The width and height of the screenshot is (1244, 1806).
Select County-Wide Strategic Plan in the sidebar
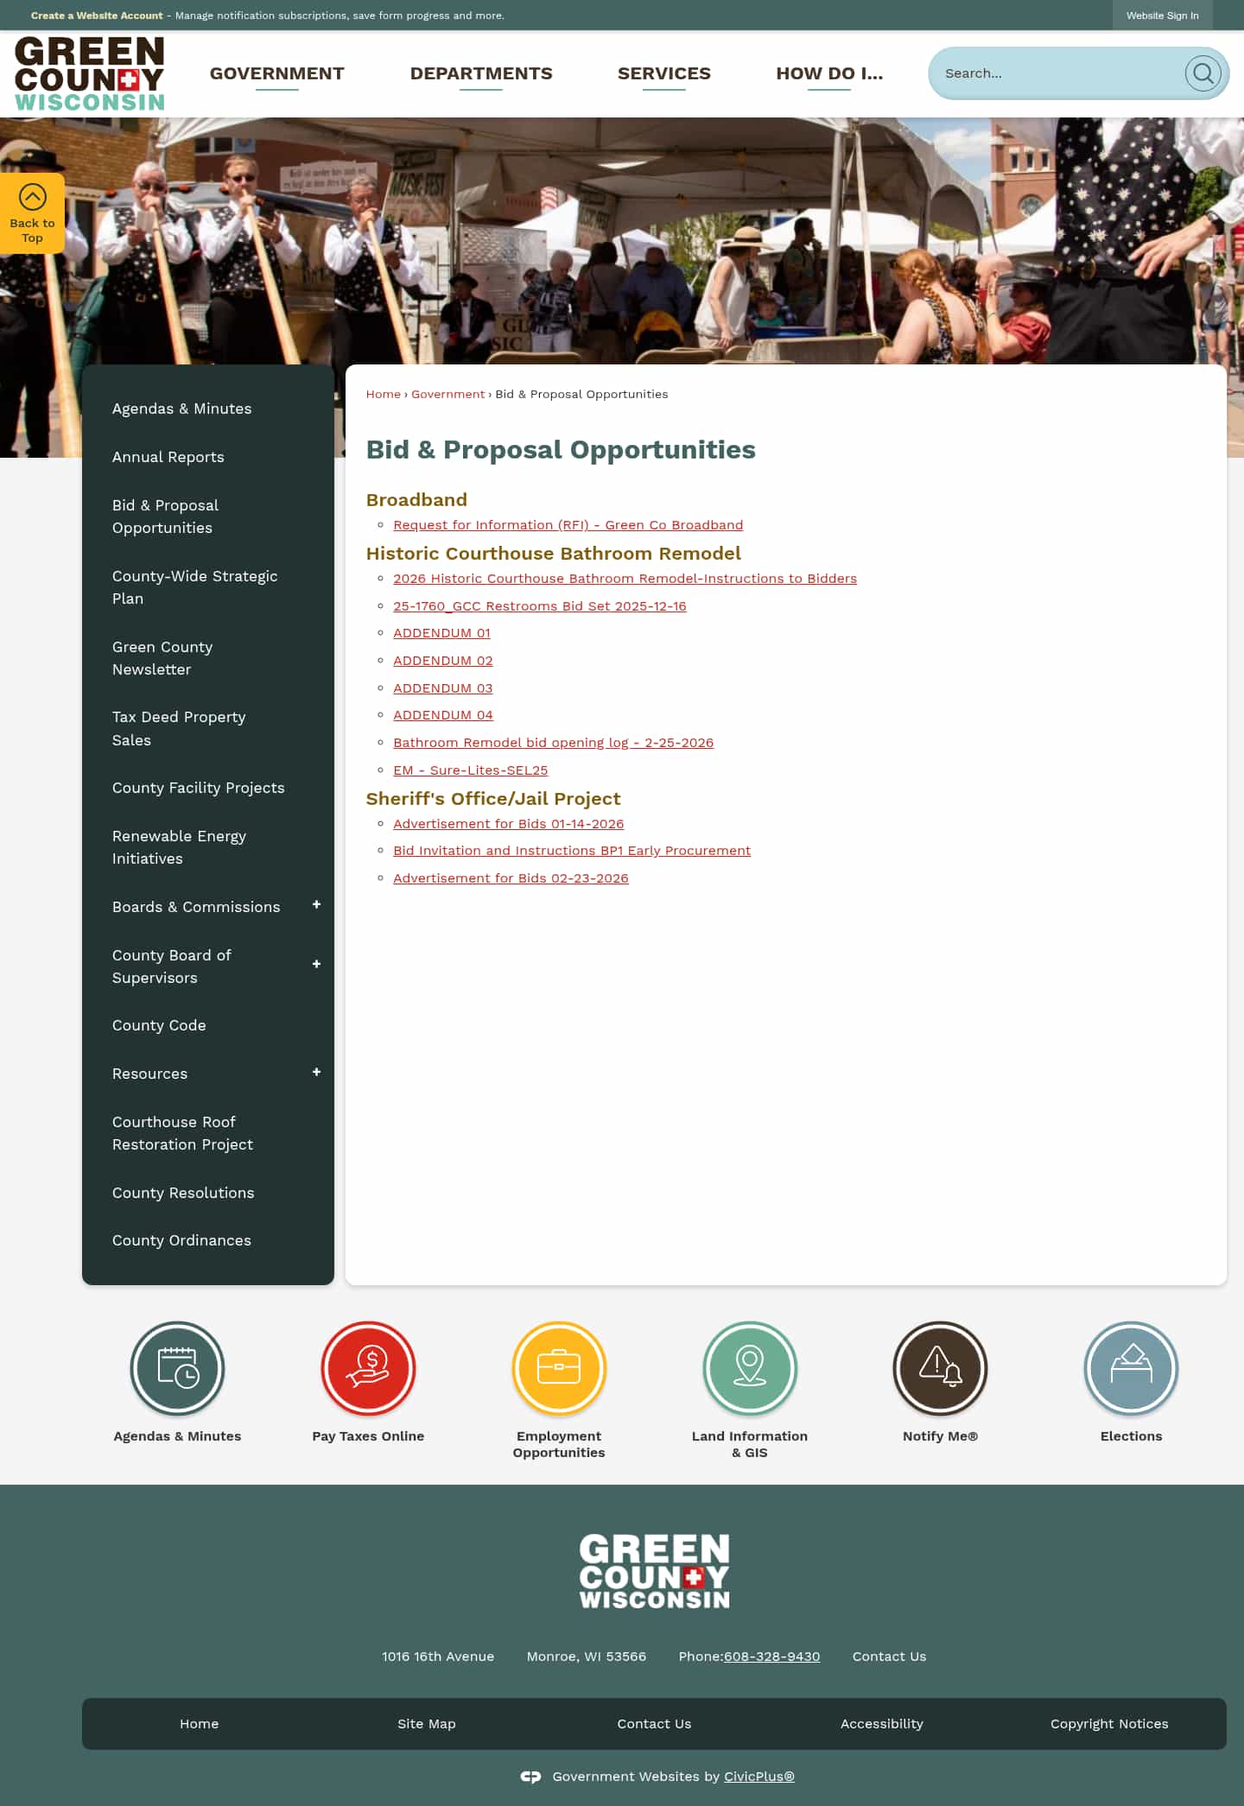[195, 587]
